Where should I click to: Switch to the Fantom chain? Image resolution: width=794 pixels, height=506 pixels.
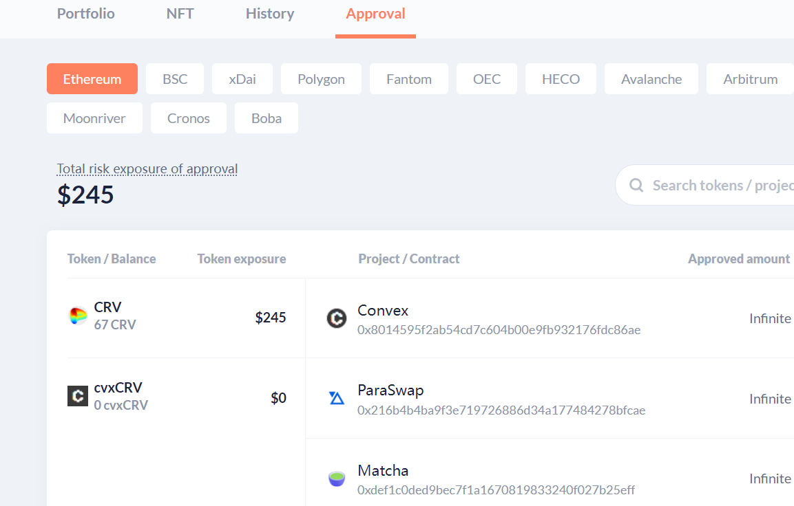point(409,79)
